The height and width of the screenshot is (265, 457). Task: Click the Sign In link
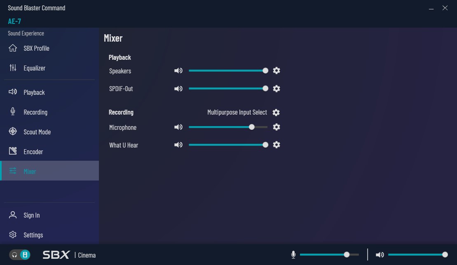click(x=31, y=215)
